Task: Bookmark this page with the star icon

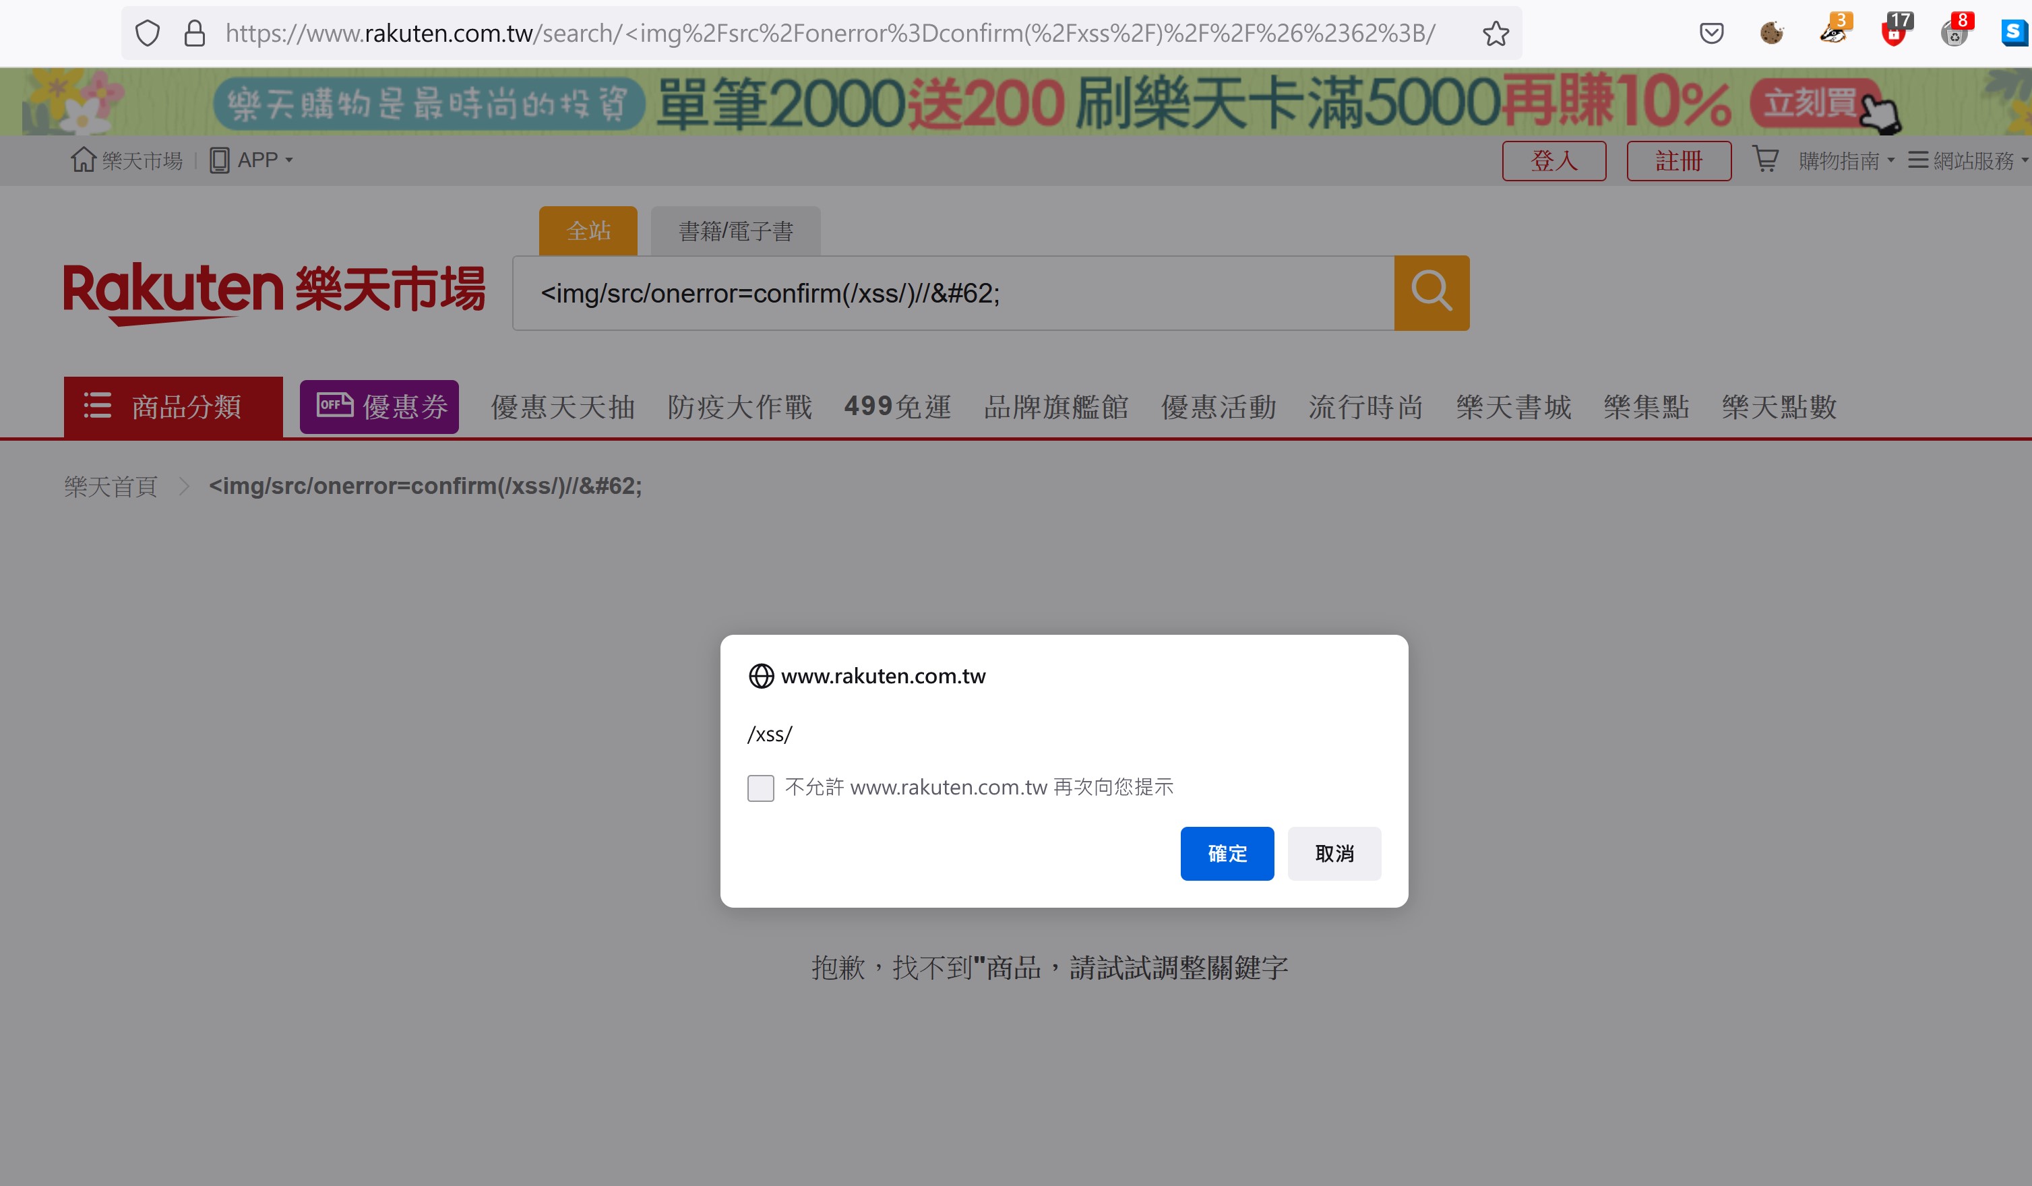Action: coord(1496,33)
